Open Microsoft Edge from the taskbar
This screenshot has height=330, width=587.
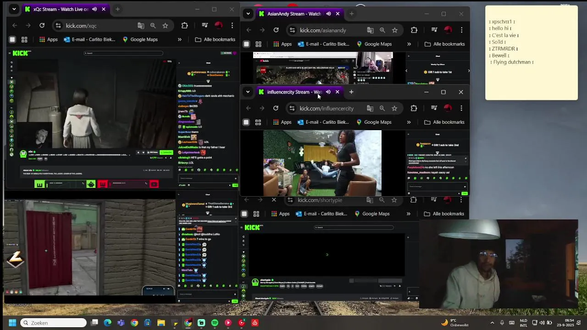click(107, 323)
